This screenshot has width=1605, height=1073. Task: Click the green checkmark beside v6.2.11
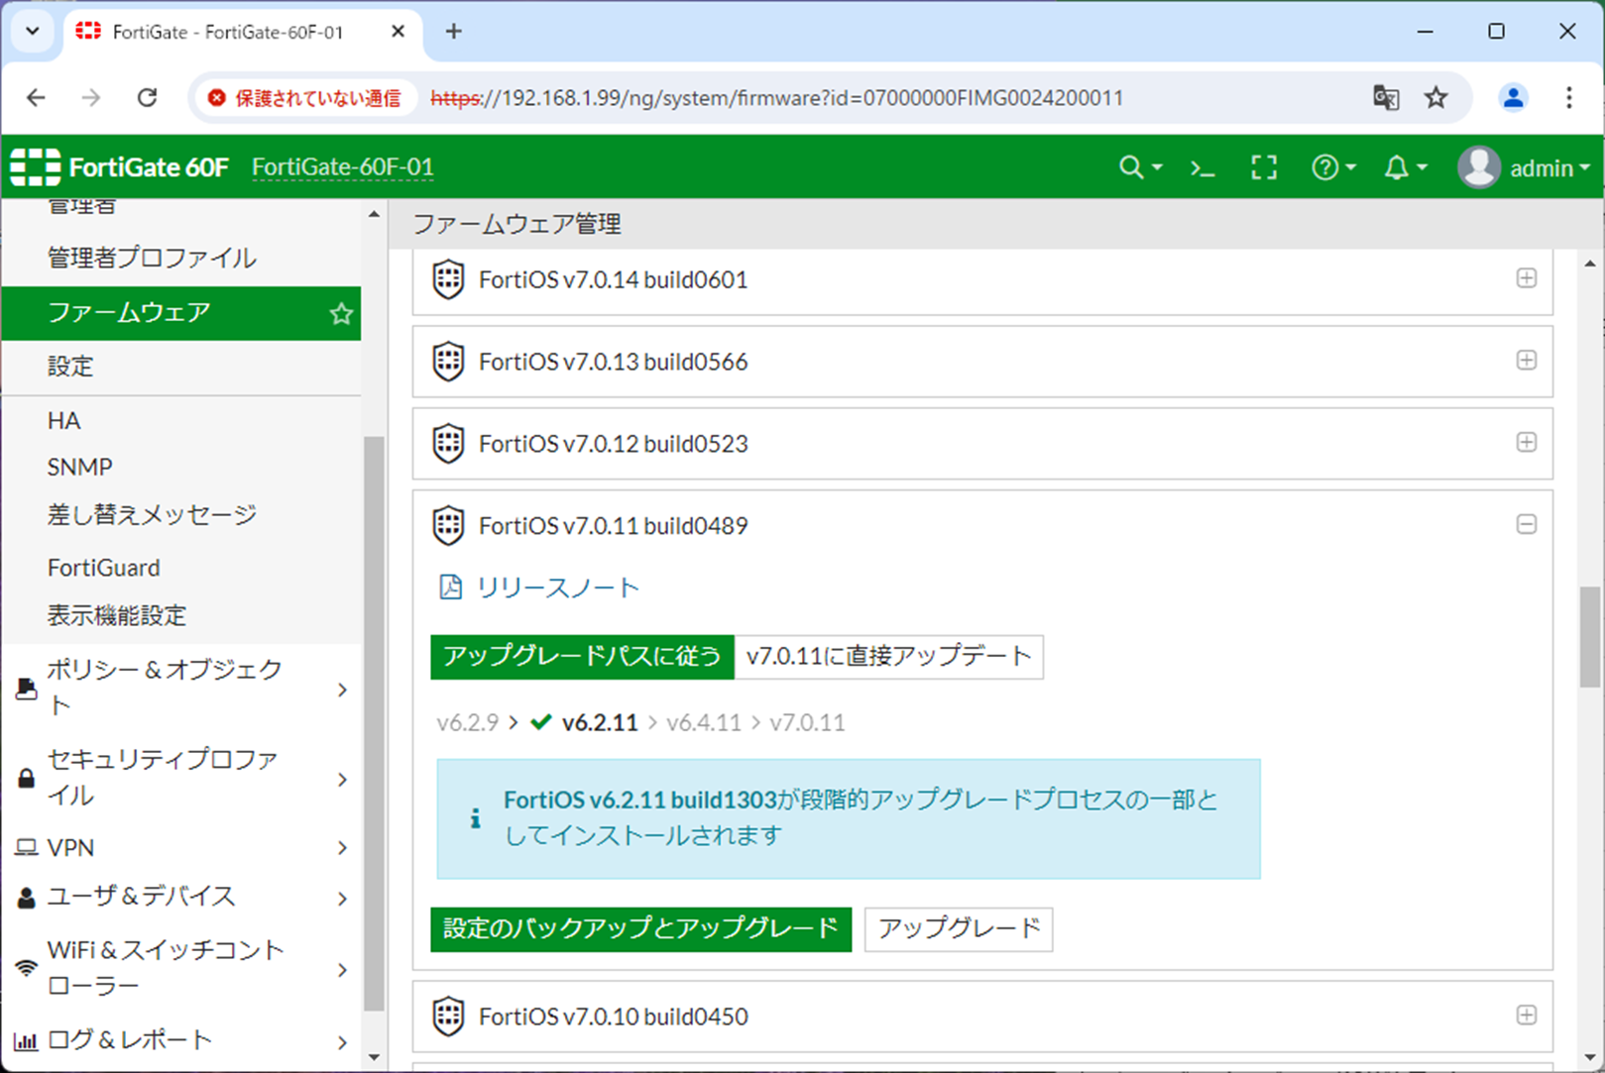point(541,722)
